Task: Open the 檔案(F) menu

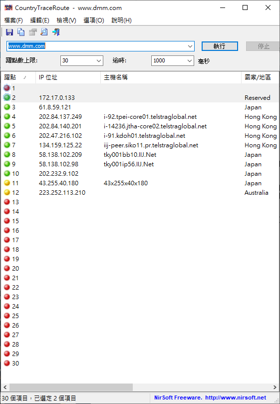Action: 13,20
